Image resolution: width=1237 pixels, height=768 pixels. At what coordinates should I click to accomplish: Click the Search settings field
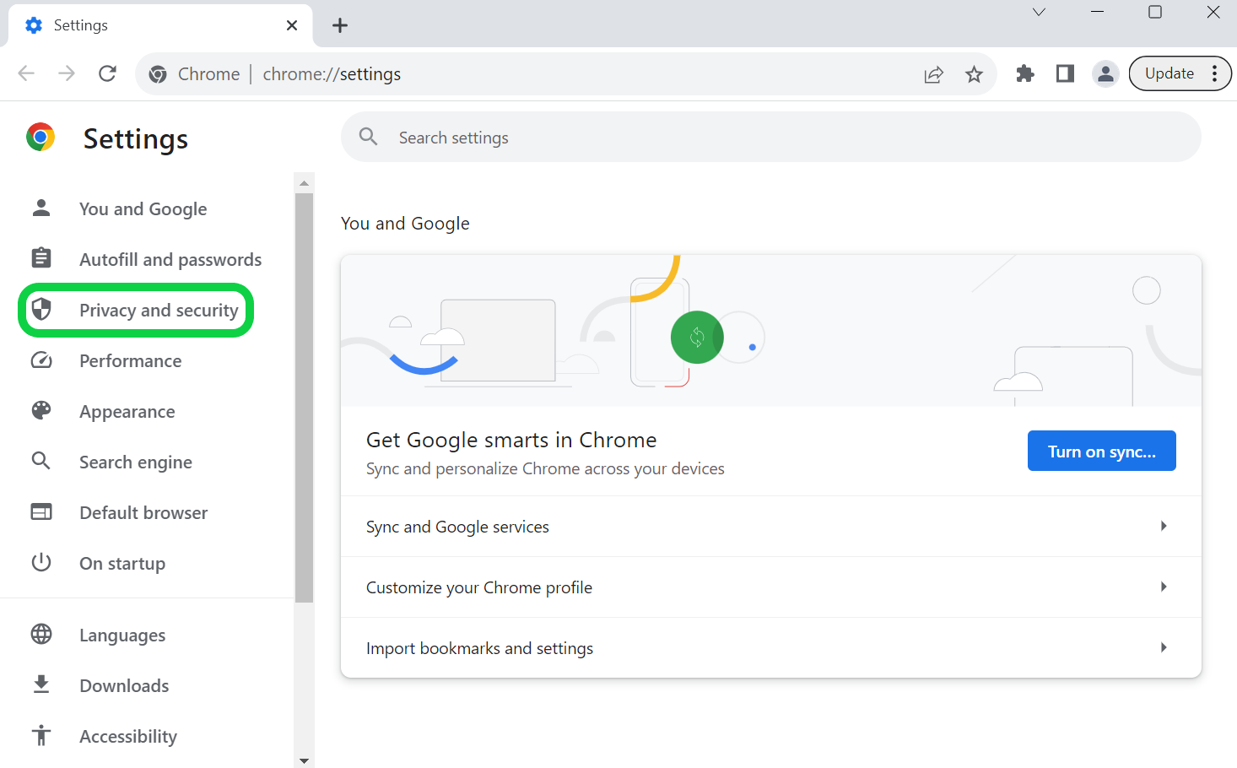[770, 137]
